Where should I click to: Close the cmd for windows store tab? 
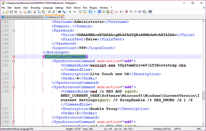[42, 17]
